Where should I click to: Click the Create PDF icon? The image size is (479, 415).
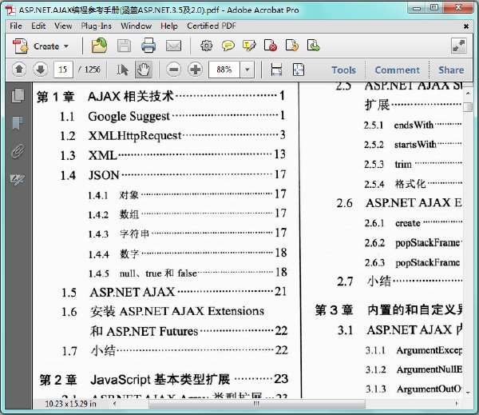point(20,46)
